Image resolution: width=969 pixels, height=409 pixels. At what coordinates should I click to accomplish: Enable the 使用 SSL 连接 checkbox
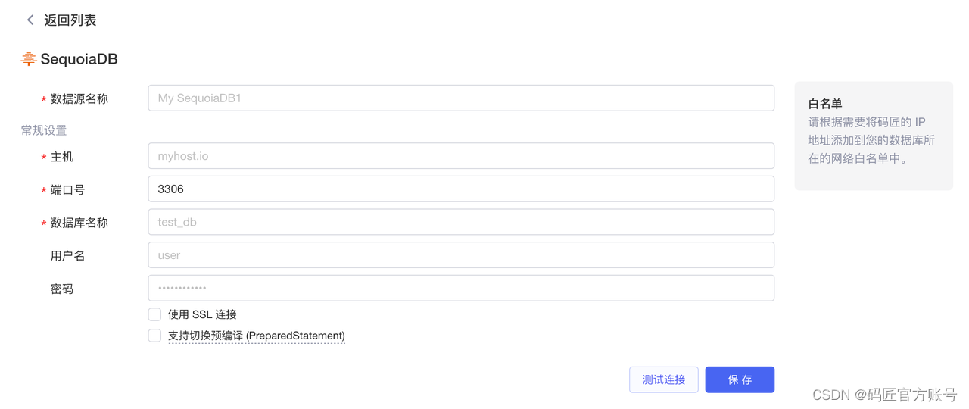tap(154, 314)
